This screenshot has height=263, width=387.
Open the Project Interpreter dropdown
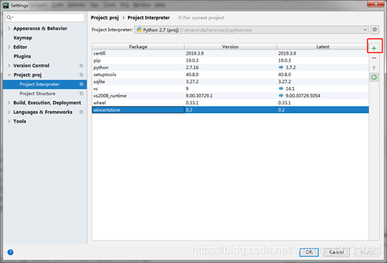click(251, 30)
